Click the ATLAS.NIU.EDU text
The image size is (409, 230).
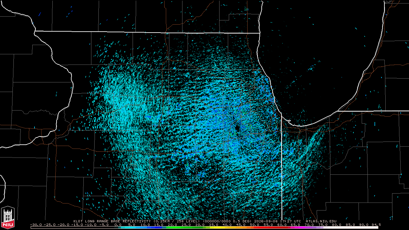point(321,221)
